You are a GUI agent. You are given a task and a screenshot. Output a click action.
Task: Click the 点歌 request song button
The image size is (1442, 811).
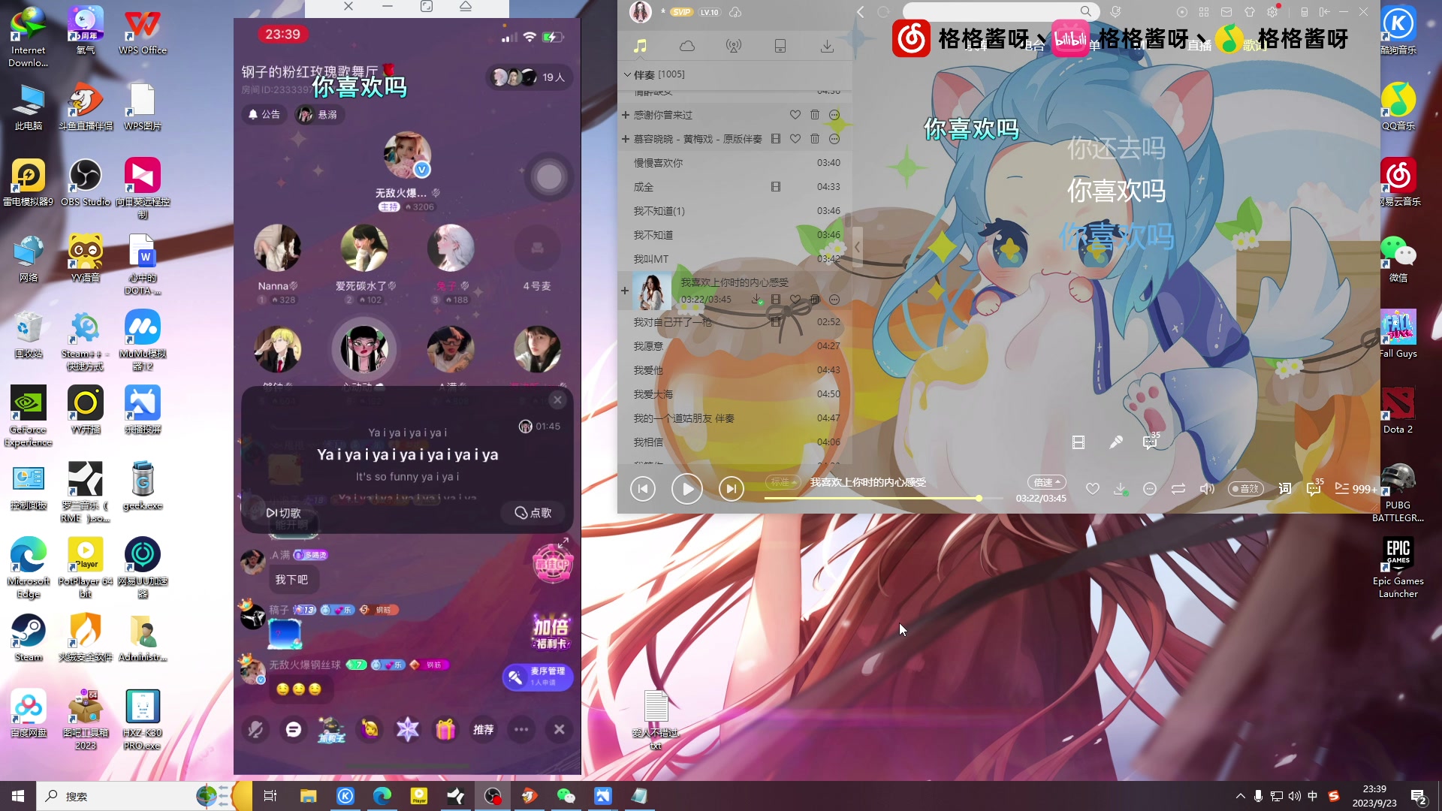(x=533, y=513)
